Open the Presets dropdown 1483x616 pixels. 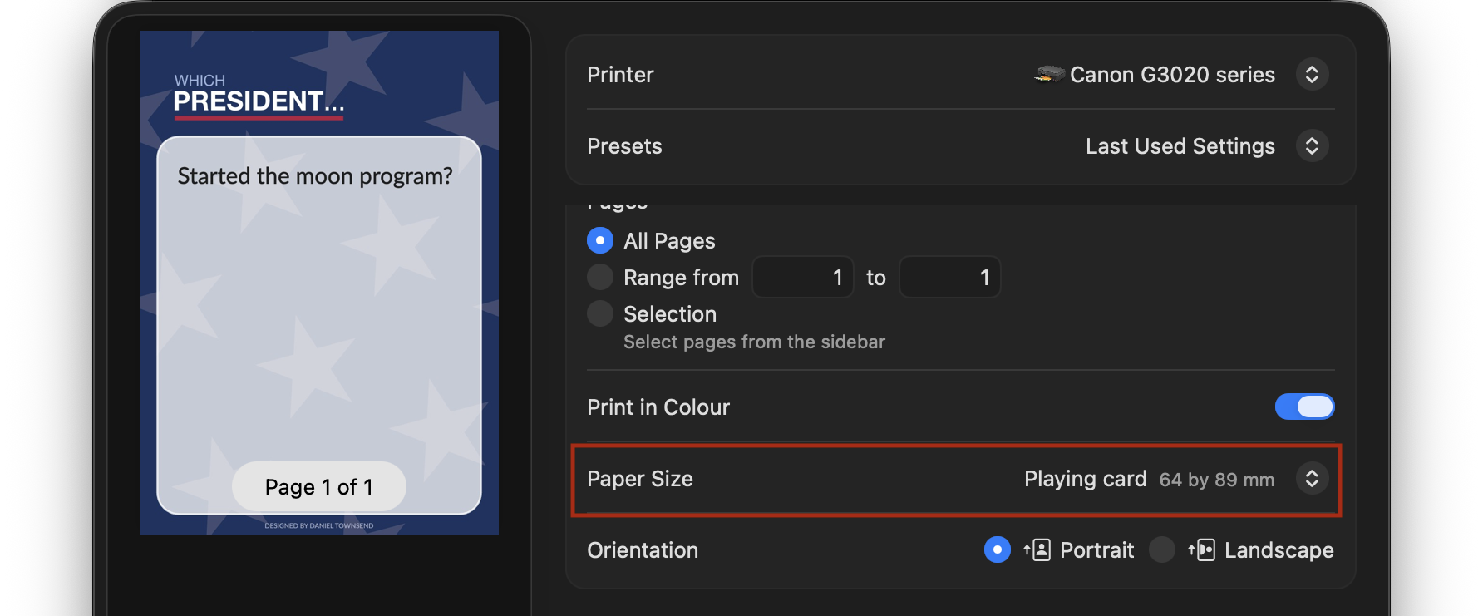pyautogui.click(x=1312, y=145)
